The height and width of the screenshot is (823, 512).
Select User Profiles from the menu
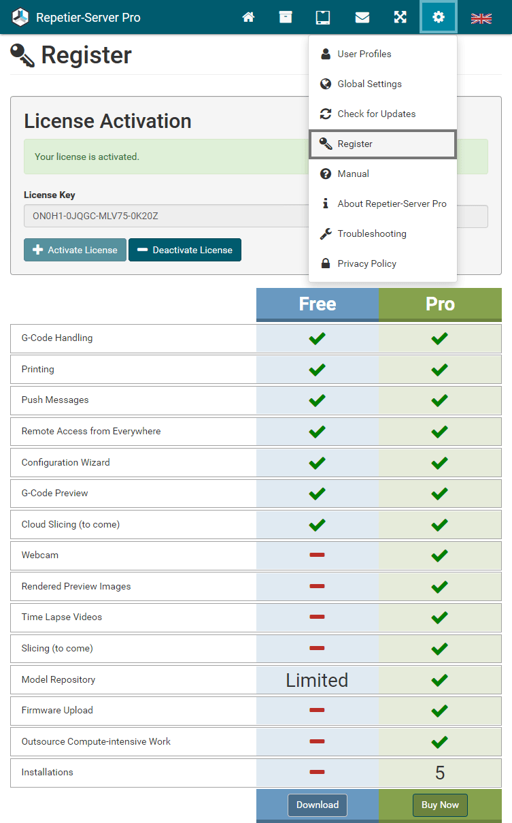coord(364,54)
